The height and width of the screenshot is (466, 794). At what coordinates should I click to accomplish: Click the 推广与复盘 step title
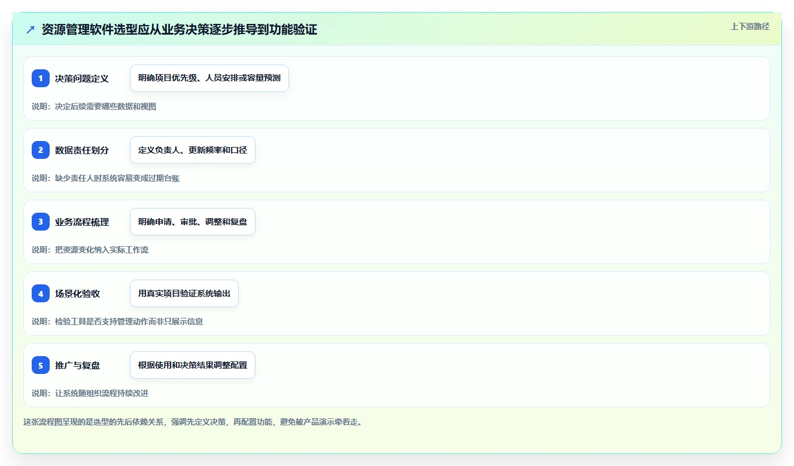point(77,365)
